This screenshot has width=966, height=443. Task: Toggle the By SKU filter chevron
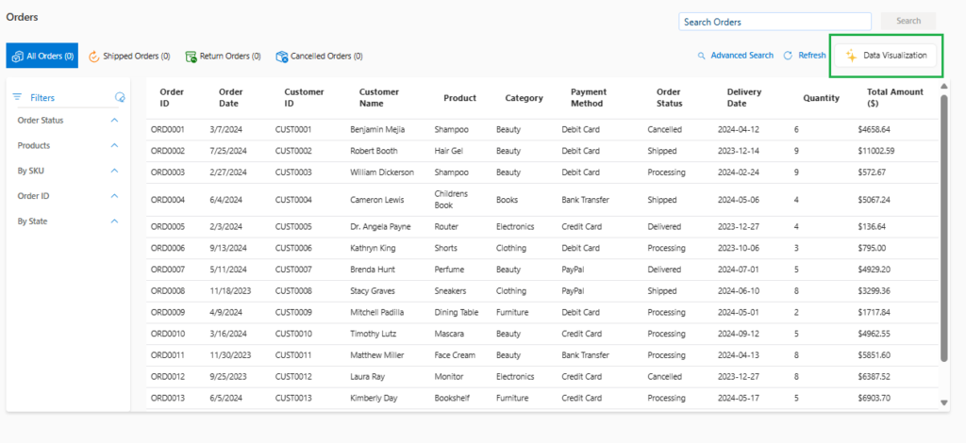click(114, 171)
